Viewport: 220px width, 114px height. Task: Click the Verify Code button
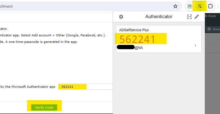tap(44, 107)
